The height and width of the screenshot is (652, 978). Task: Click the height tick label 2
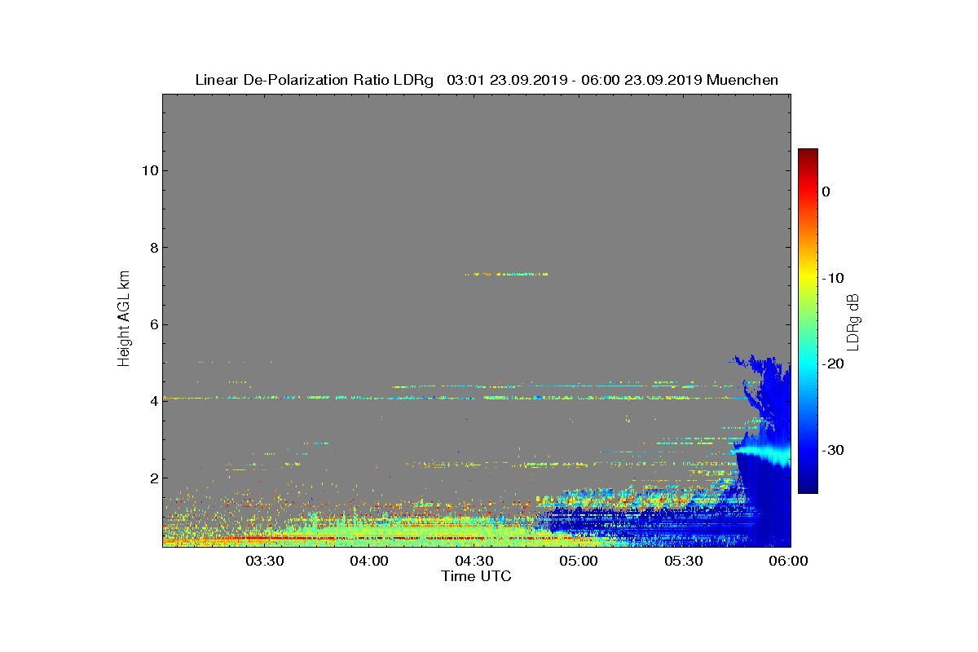point(152,478)
